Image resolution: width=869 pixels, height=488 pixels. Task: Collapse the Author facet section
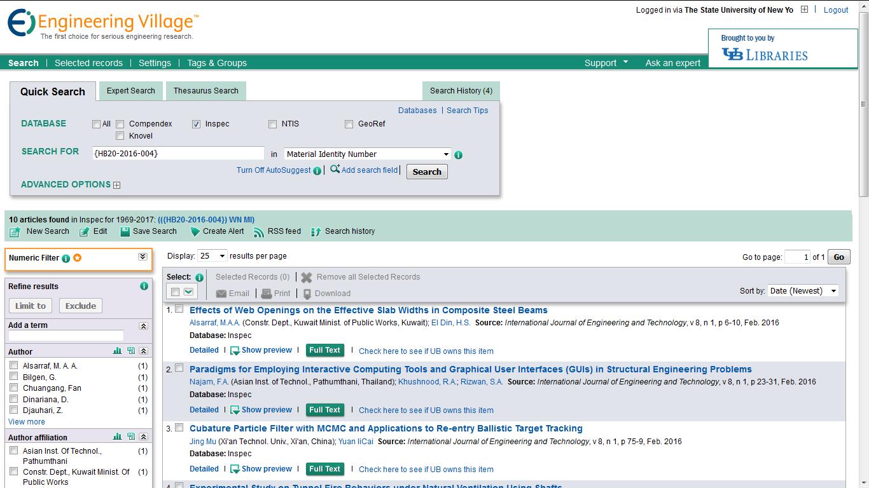[x=144, y=351]
